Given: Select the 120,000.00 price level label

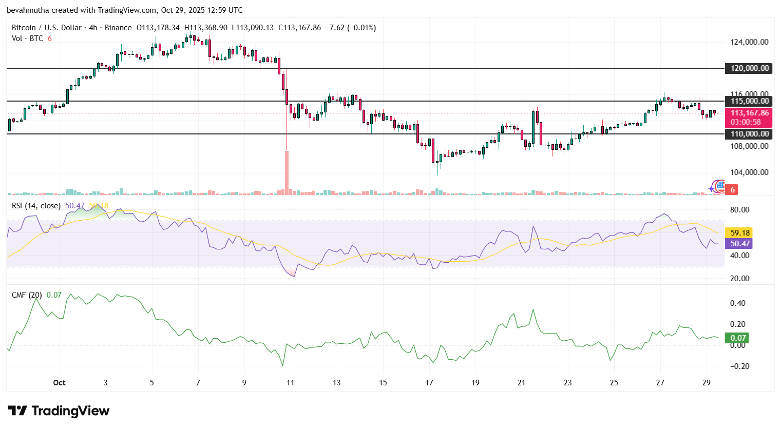Looking at the screenshot, I should pyautogui.click(x=748, y=68).
